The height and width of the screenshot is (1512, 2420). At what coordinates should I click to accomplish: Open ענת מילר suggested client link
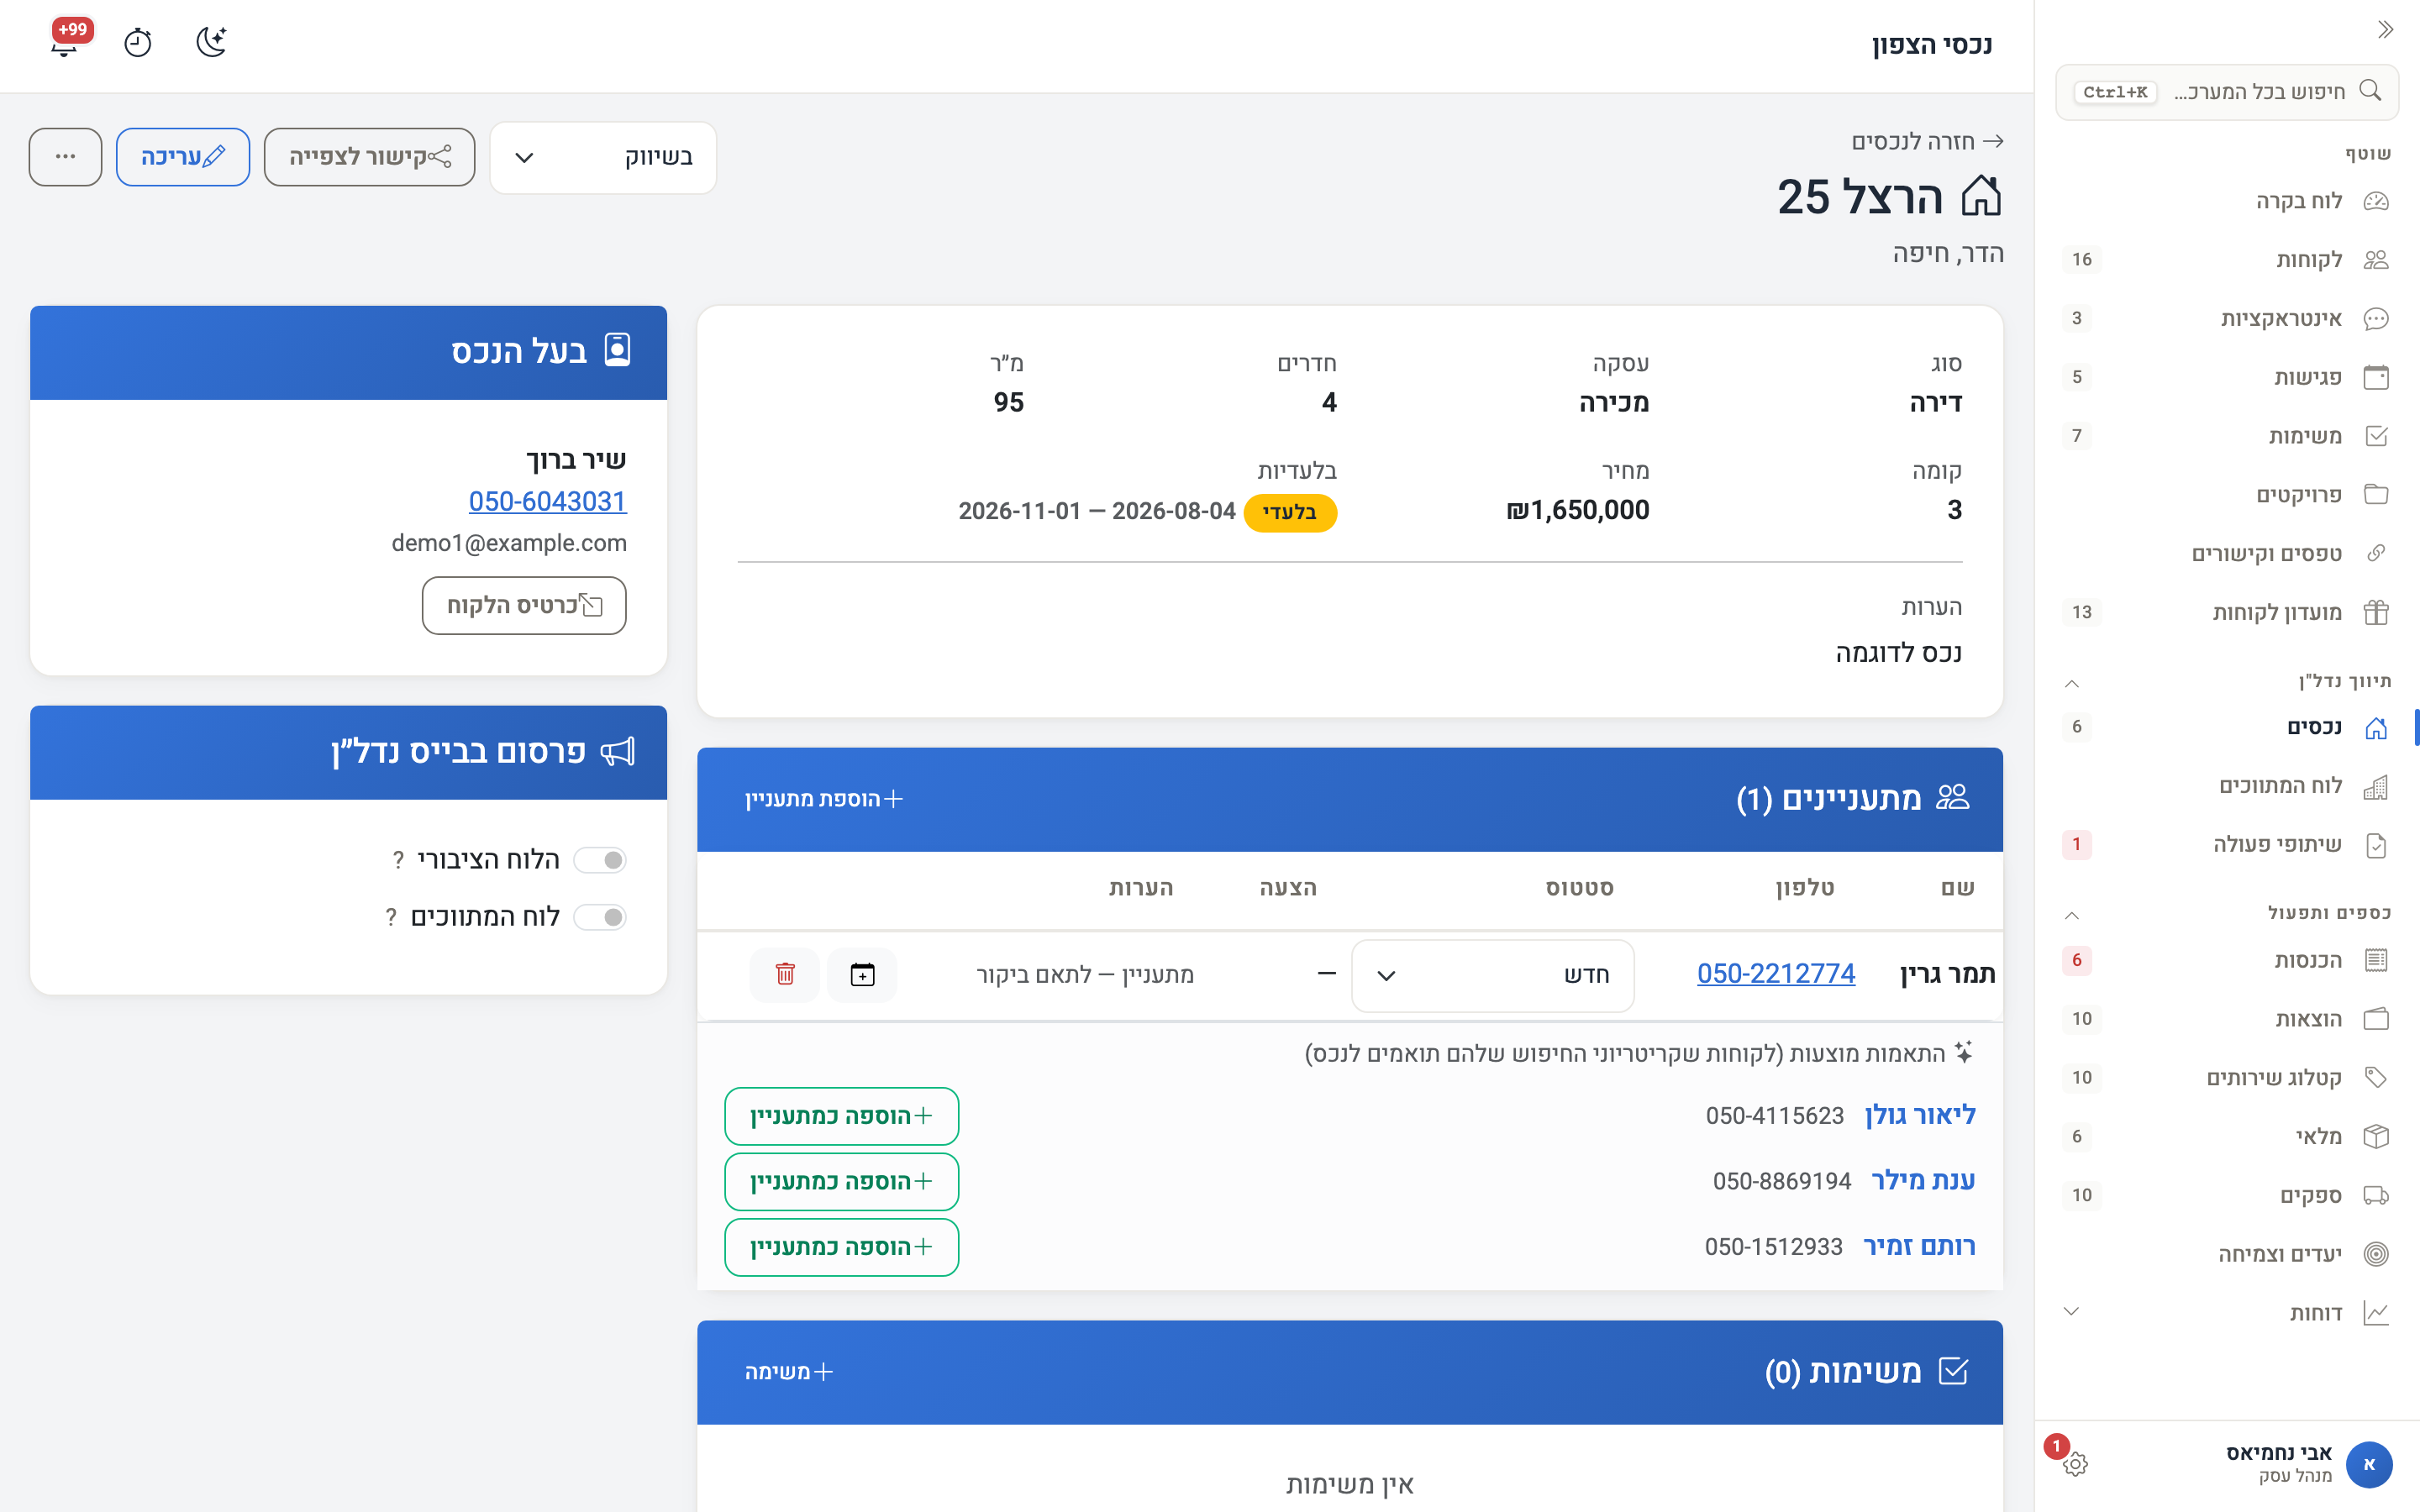click(x=1923, y=1181)
